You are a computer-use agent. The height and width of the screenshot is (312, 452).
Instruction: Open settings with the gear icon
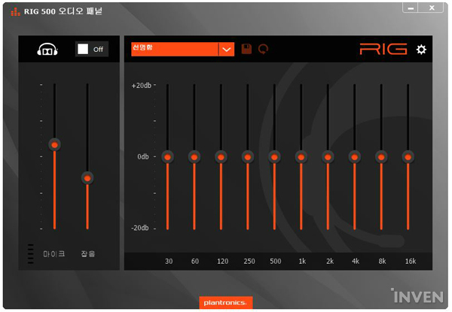[421, 50]
